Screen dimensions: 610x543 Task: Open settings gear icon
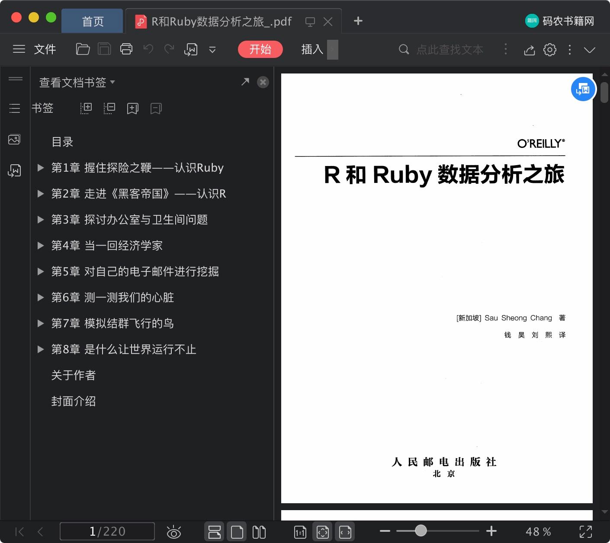550,50
